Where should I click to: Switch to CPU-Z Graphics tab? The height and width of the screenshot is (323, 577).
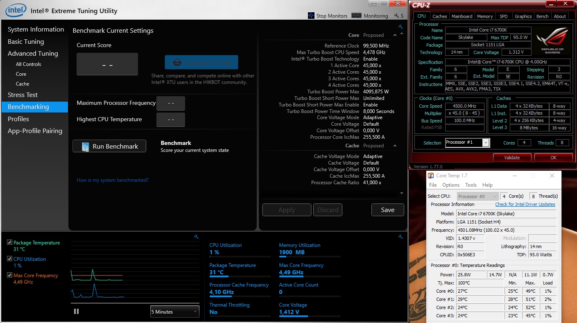[523, 16]
